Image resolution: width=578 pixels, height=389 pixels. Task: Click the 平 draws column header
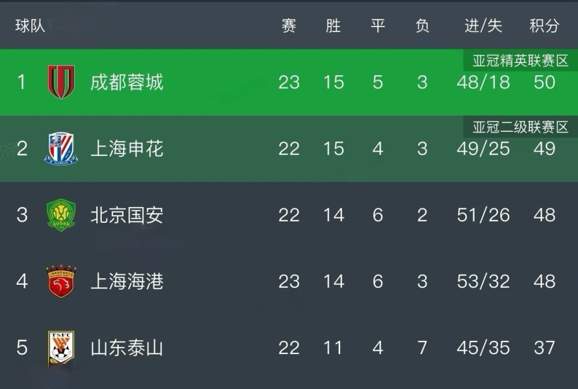coord(378,26)
